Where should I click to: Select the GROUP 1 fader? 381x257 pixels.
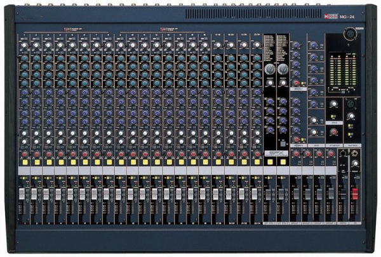point(295,194)
